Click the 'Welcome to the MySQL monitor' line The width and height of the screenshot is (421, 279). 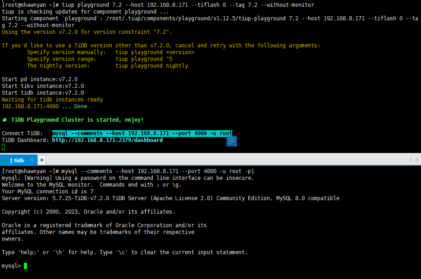point(92,185)
